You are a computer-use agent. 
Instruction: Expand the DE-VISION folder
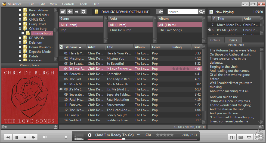[20, 38]
